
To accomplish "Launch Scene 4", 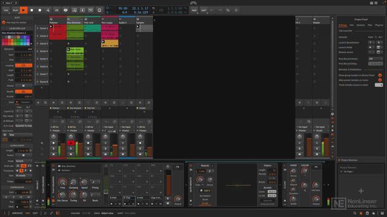I will [37, 51].
